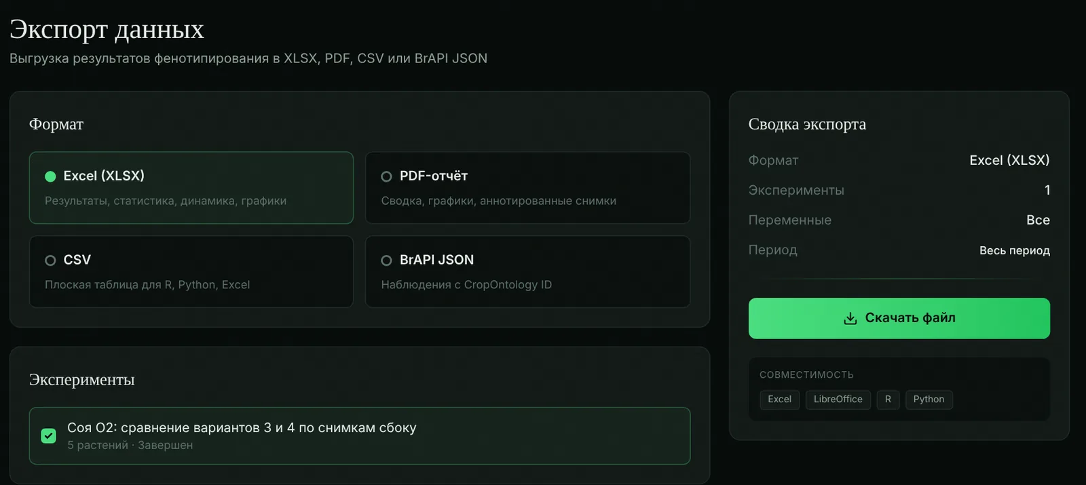Viewport: 1086px width, 485px height.
Task: Click the 'Формат' section heading
Action: [x=56, y=124]
